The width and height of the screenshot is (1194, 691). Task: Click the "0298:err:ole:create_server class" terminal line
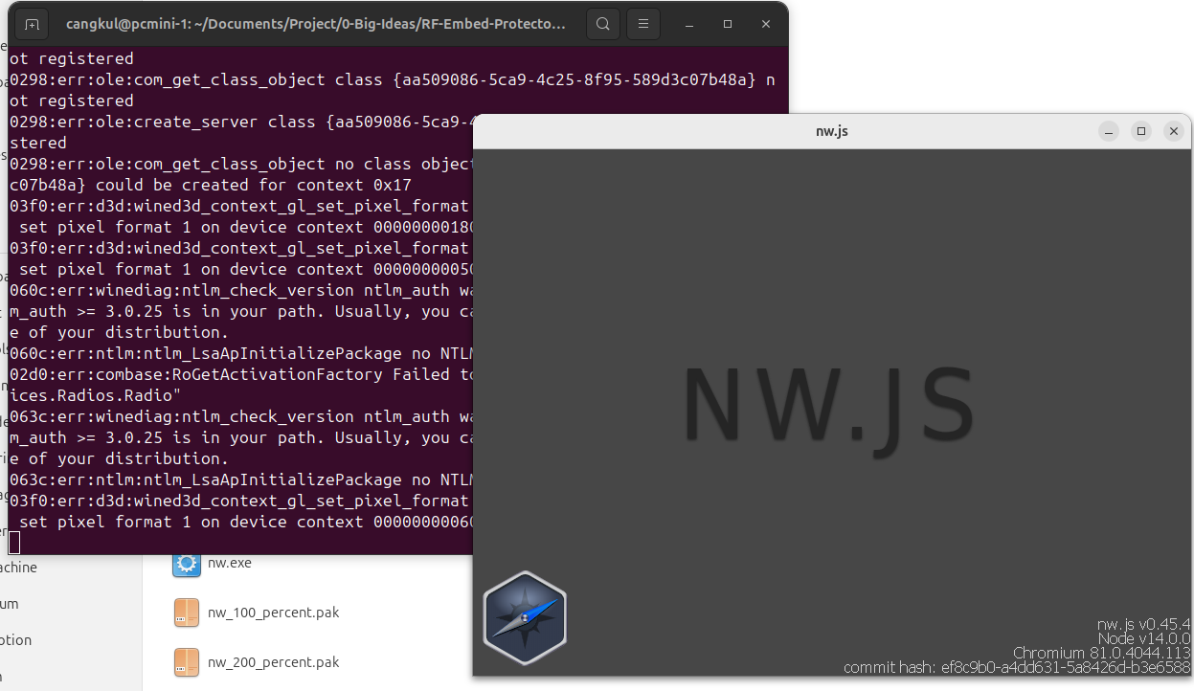[241, 122]
